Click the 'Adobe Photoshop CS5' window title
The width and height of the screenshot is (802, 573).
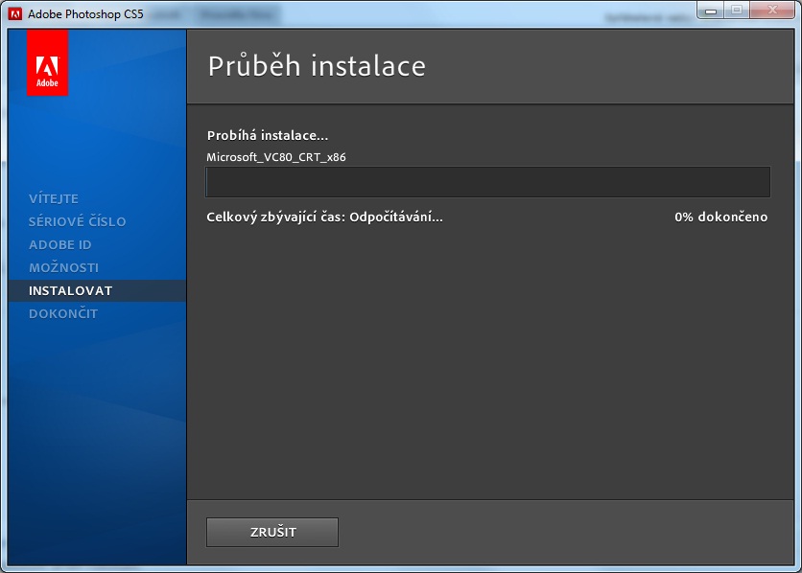pyautogui.click(x=85, y=14)
